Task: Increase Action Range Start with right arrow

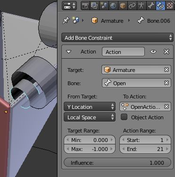Action: click(167, 140)
